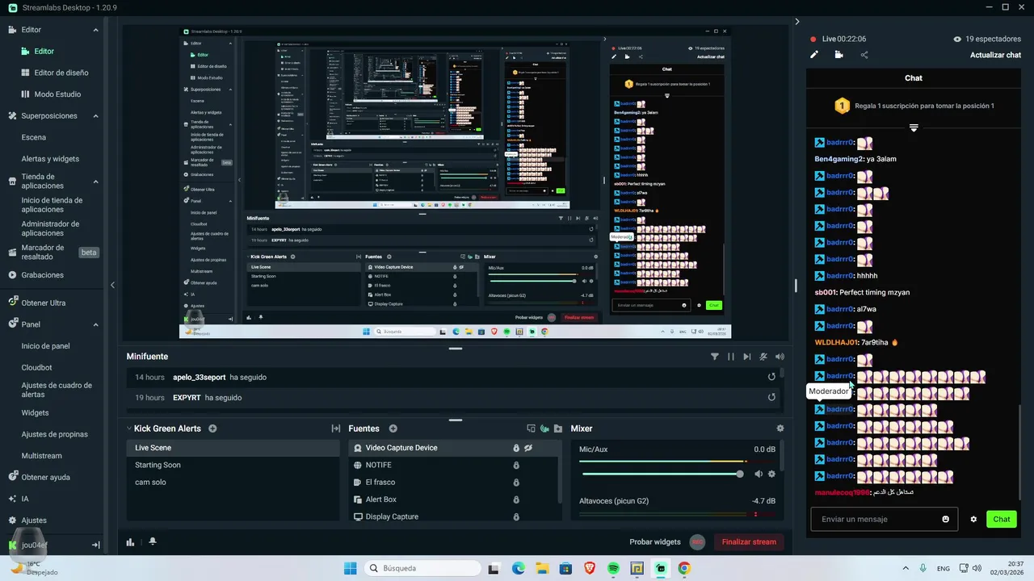Open chat settings gear icon
1034x581 pixels.
pyautogui.click(x=973, y=519)
